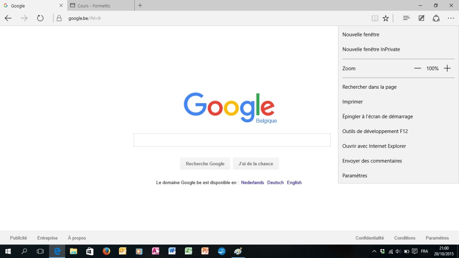Close the Google tab
459x258 pixels.
[x=61, y=6]
